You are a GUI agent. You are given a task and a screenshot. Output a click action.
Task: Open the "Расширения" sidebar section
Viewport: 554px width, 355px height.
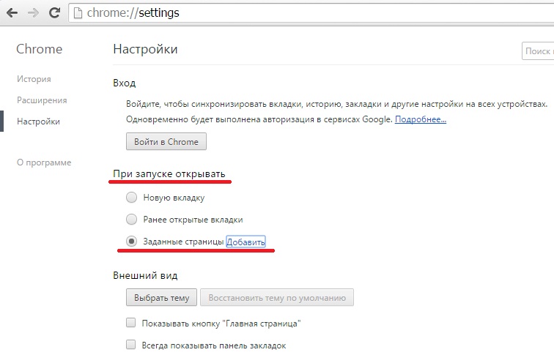click(42, 100)
